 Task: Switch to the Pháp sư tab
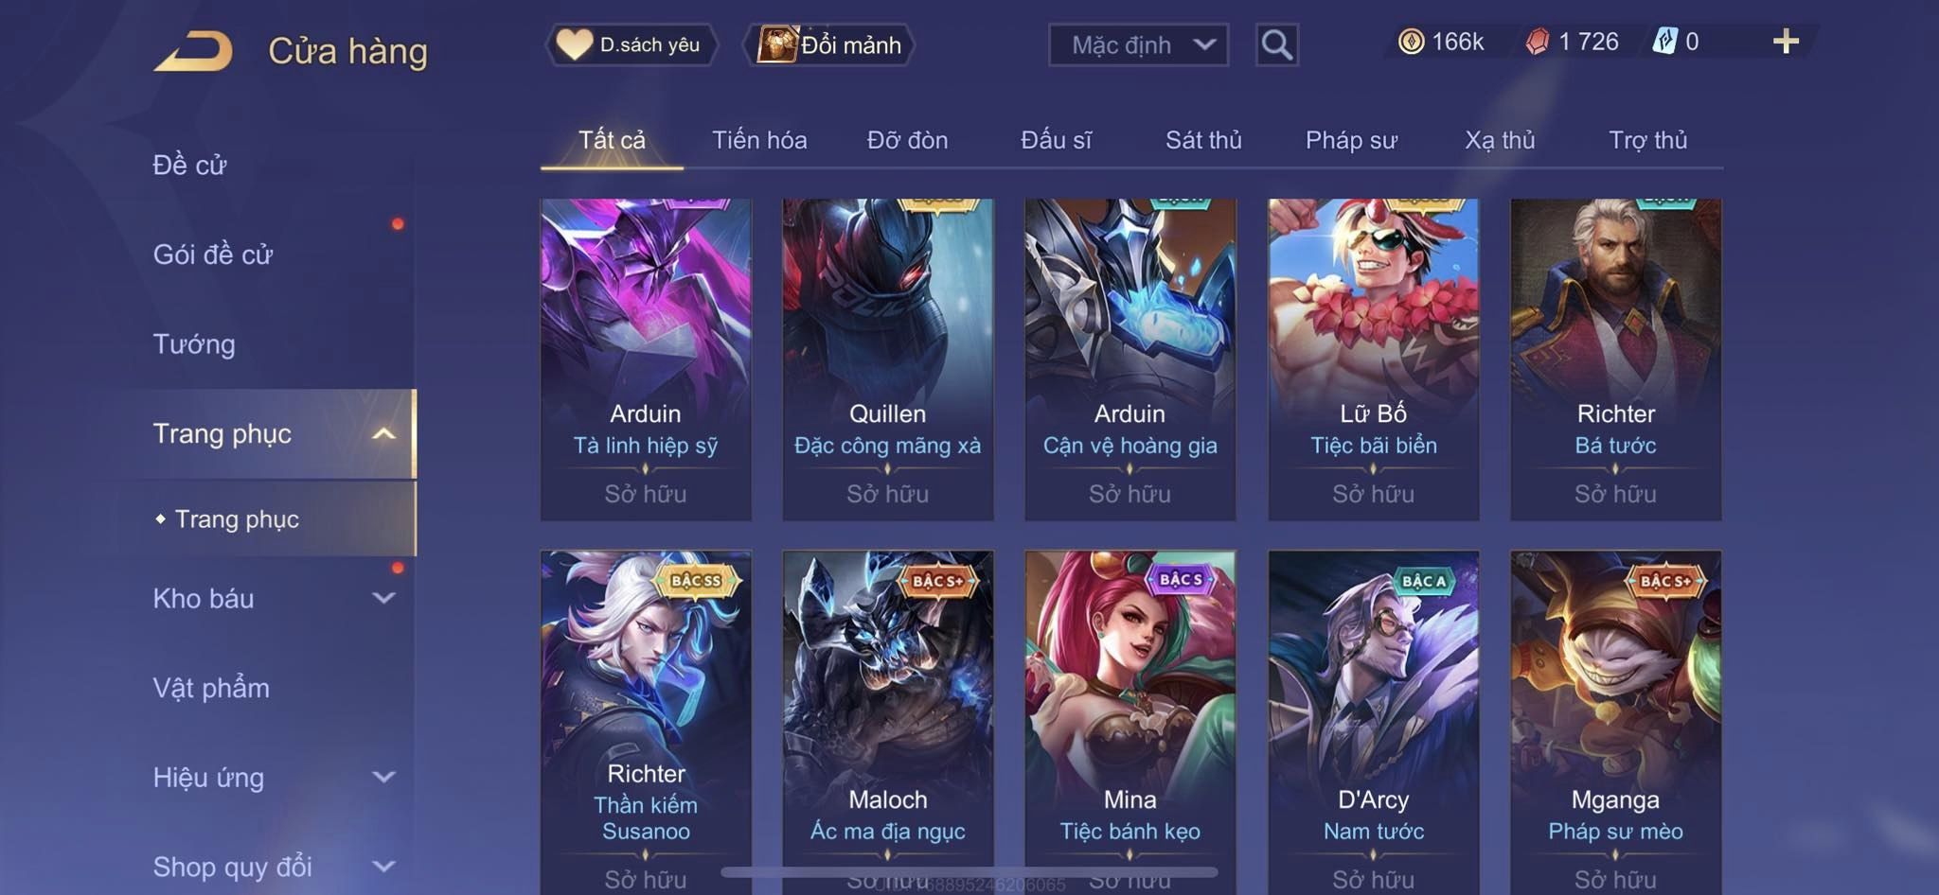pyautogui.click(x=1351, y=140)
